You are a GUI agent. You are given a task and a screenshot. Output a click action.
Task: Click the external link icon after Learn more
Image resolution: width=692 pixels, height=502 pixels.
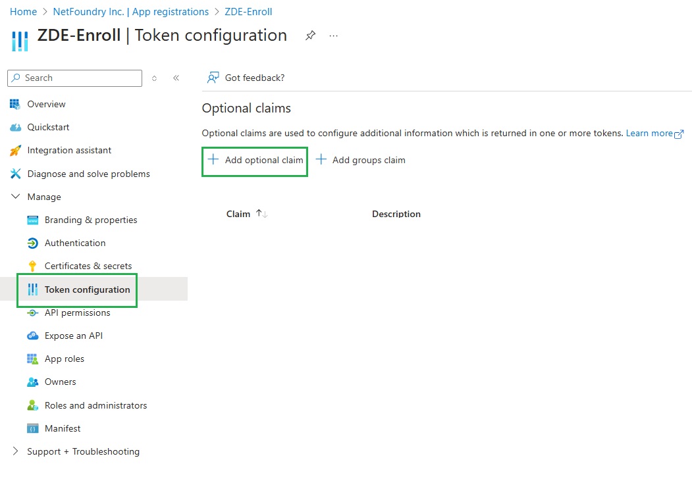click(x=679, y=134)
